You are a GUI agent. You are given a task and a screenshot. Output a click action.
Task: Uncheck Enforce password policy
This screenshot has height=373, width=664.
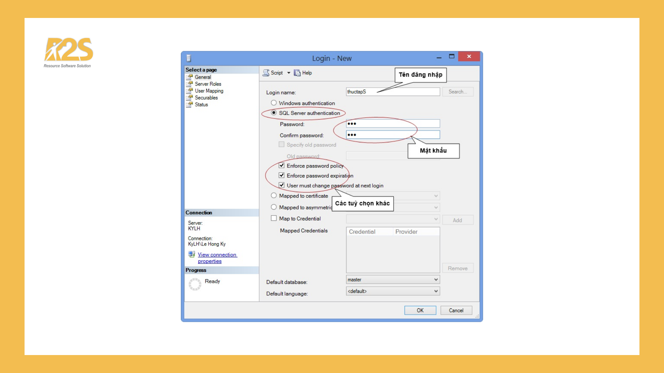[282, 165]
